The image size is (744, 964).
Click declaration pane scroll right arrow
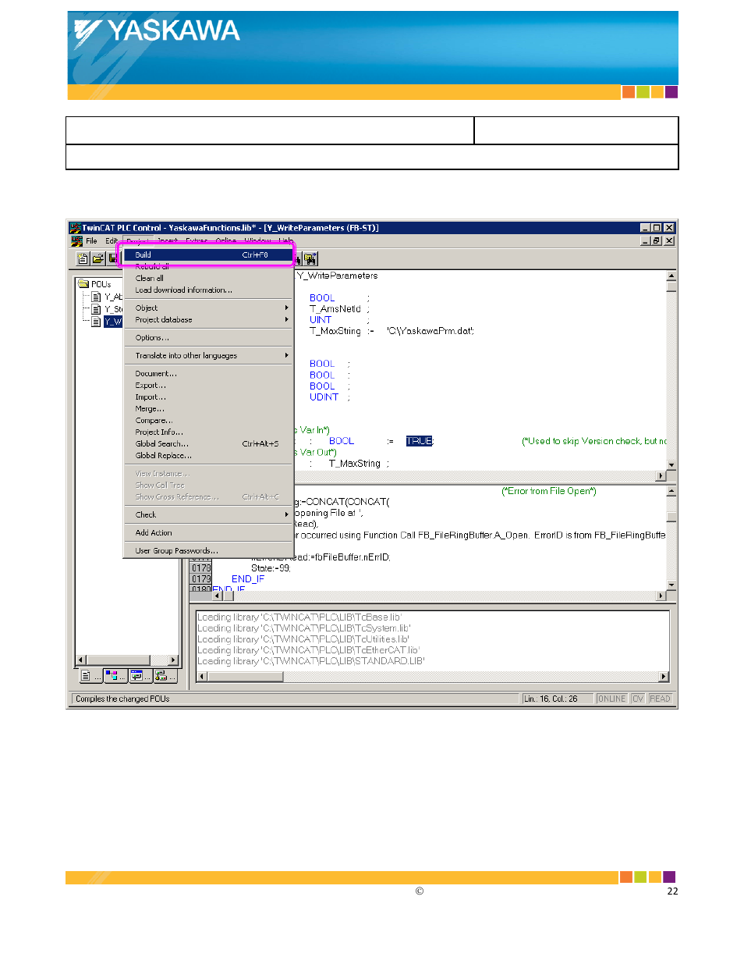tap(661, 475)
